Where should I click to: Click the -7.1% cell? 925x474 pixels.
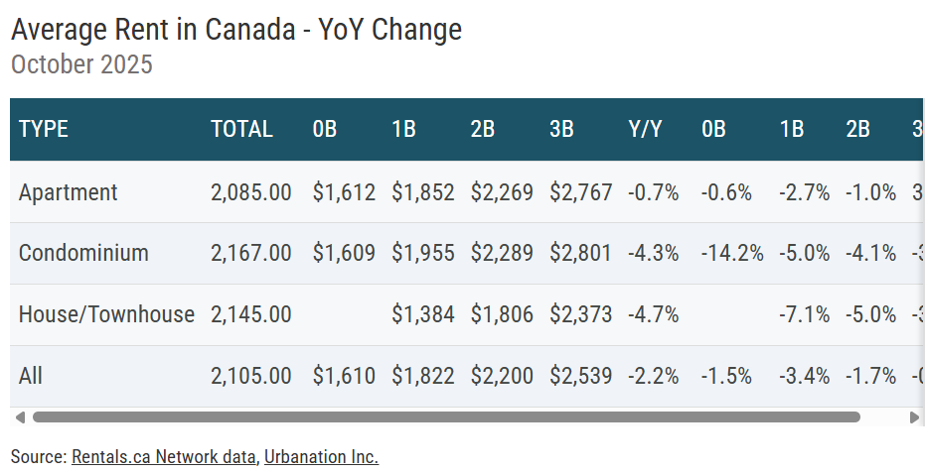804,314
